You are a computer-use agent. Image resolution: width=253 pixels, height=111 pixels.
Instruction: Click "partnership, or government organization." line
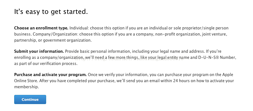53,40
